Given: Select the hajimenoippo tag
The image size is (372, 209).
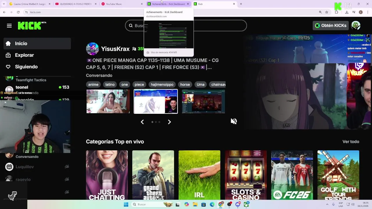Looking at the screenshot, I should [162, 84].
